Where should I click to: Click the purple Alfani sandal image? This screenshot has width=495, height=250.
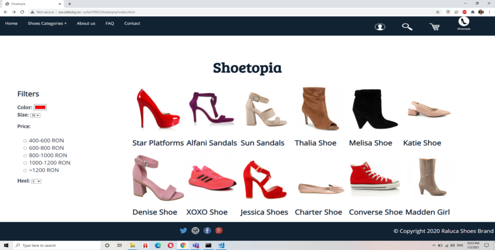[211, 108]
